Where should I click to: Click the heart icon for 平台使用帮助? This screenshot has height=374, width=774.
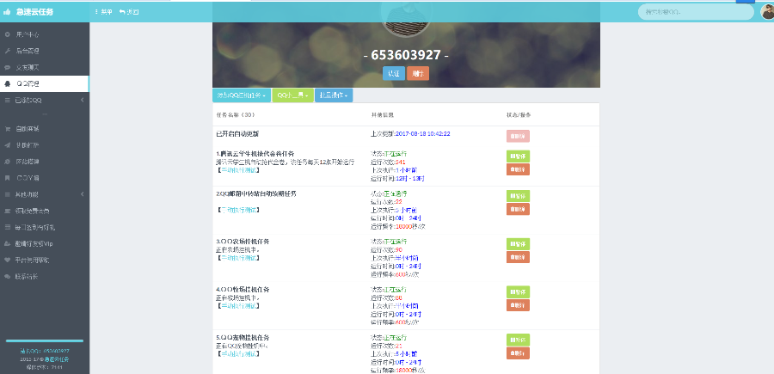(7, 260)
